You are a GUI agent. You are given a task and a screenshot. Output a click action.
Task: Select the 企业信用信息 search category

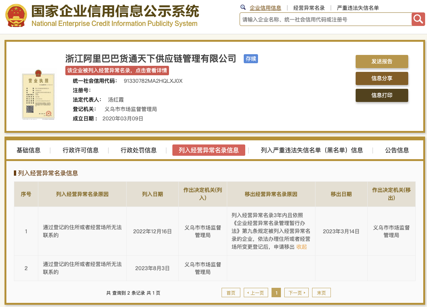[265, 8]
